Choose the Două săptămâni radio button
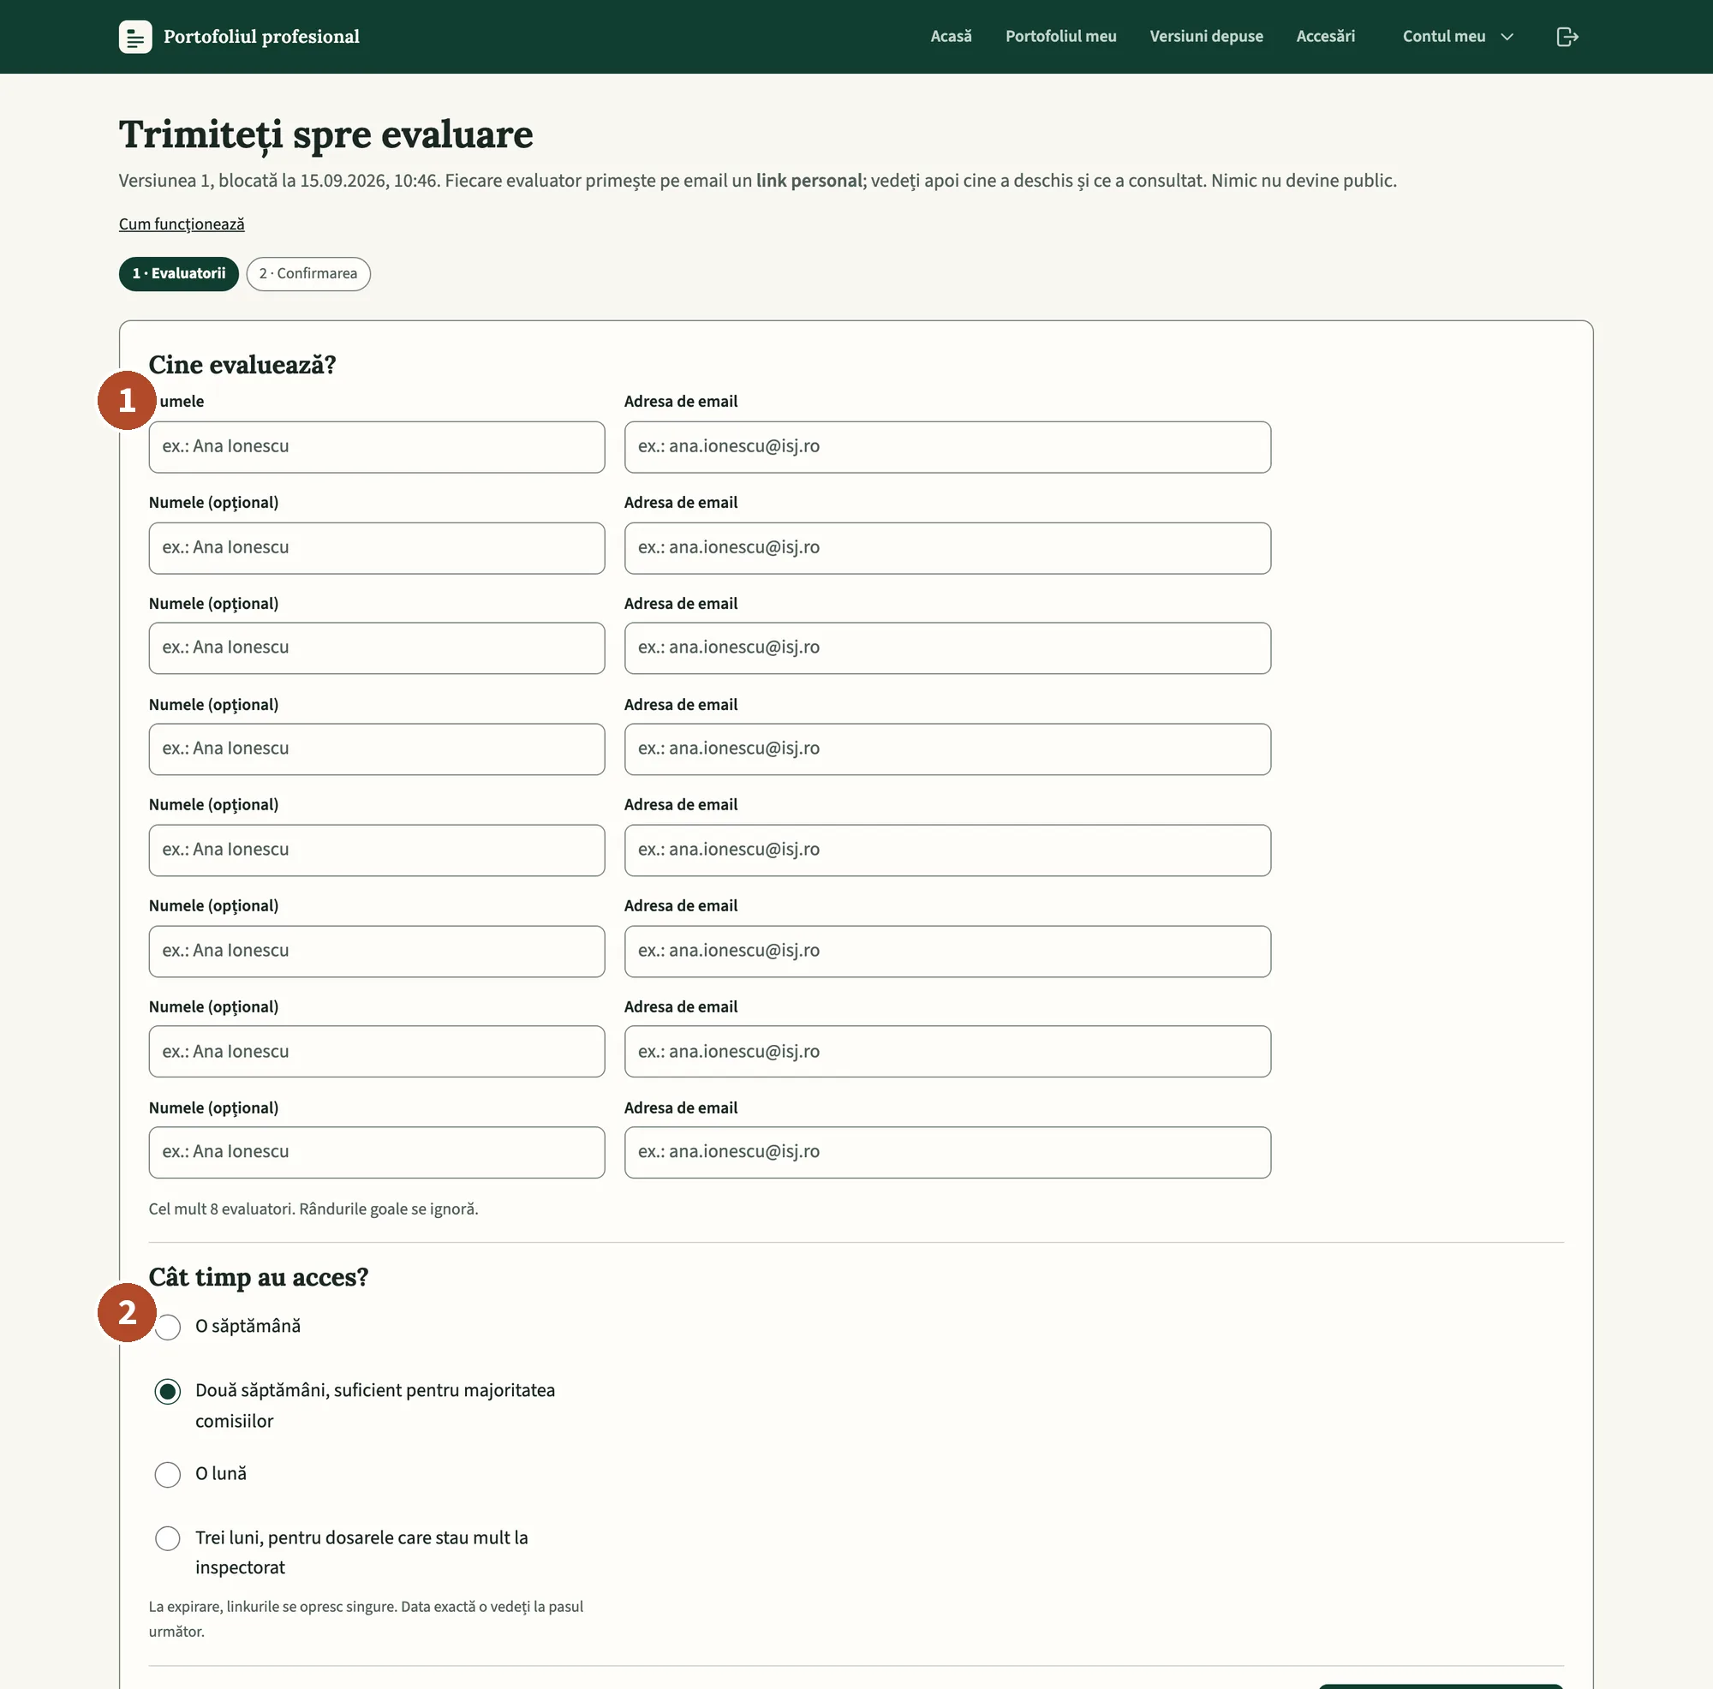 pyautogui.click(x=168, y=1391)
